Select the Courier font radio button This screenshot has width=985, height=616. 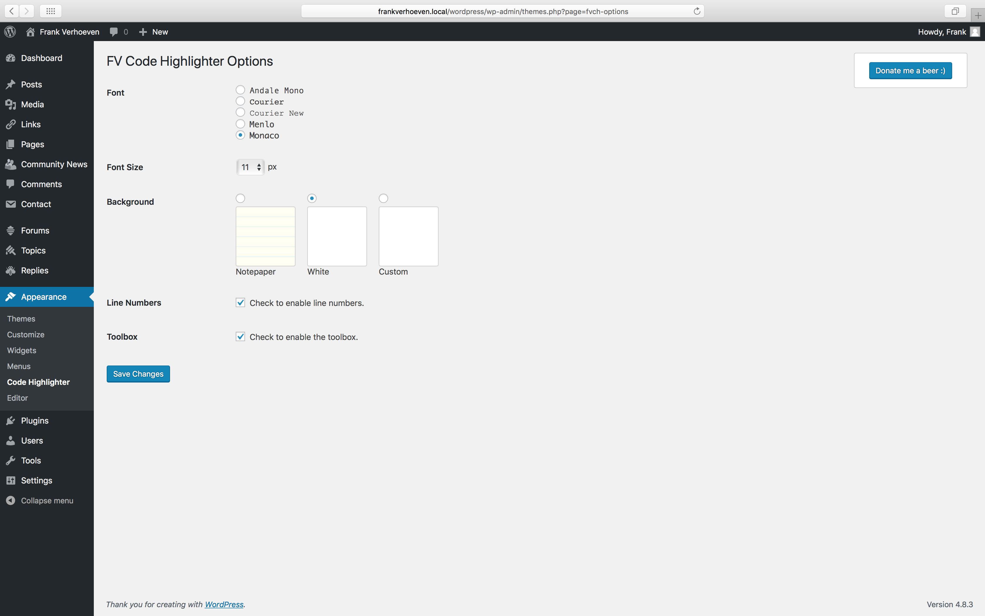(x=241, y=101)
